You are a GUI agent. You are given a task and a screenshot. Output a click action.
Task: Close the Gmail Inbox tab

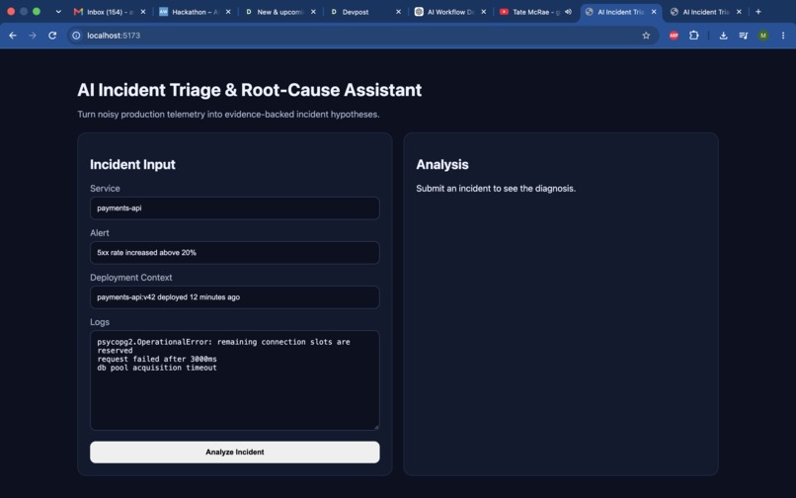coord(143,12)
